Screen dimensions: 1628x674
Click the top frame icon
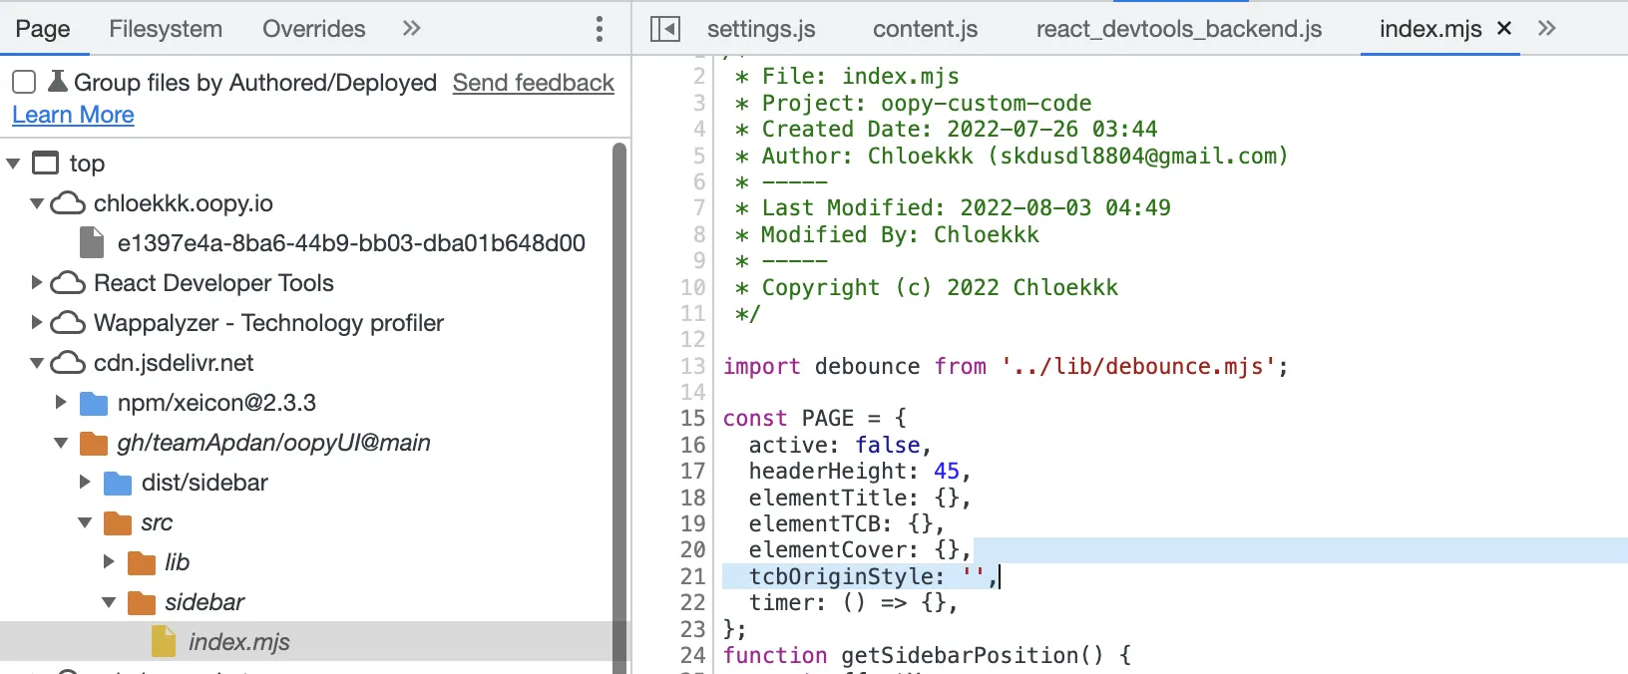pos(46,164)
